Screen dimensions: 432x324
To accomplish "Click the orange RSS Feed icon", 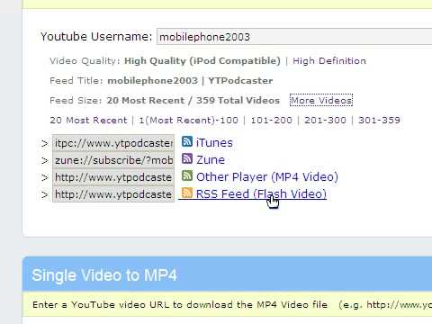I will coord(187,193).
